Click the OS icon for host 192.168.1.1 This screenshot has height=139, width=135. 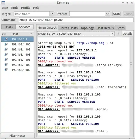pyautogui.click(x=6, y=39)
